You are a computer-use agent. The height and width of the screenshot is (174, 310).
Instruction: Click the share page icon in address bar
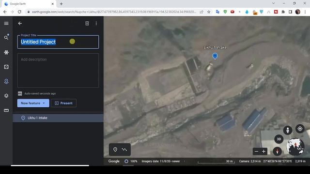point(201,12)
